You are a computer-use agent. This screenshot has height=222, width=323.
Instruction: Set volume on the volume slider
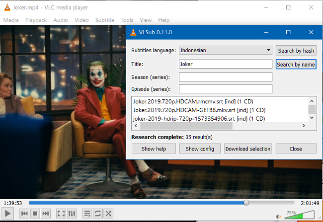[x=300, y=215]
